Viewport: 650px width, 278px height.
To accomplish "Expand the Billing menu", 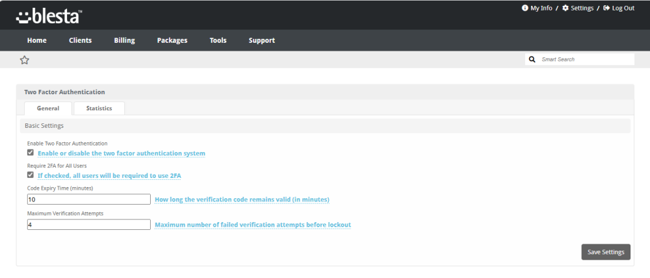I will pyautogui.click(x=124, y=40).
